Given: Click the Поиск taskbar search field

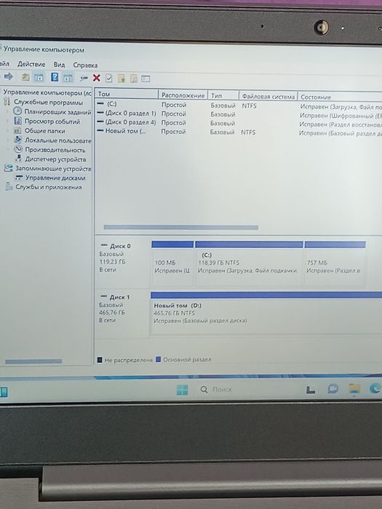Looking at the screenshot, I should tap(222, 389).
